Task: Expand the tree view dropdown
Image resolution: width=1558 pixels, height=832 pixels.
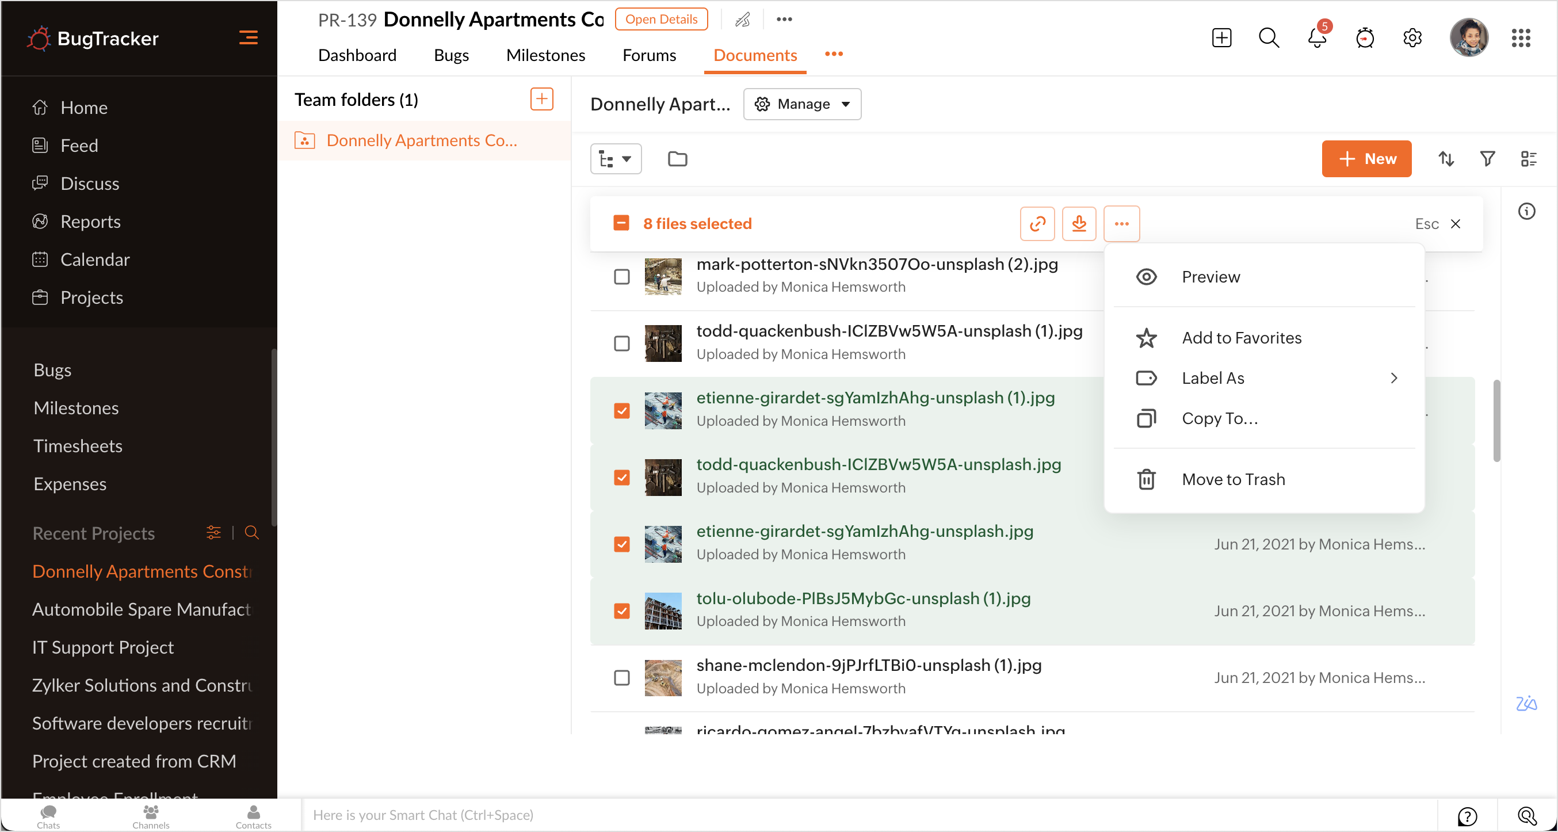Action: [x=616, y=159]
